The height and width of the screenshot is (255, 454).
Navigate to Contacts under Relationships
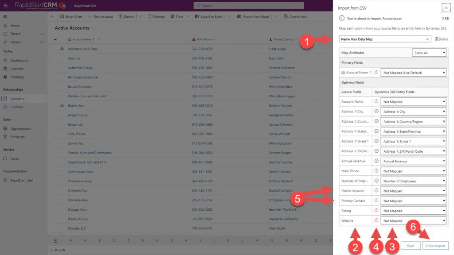(17, 107)
